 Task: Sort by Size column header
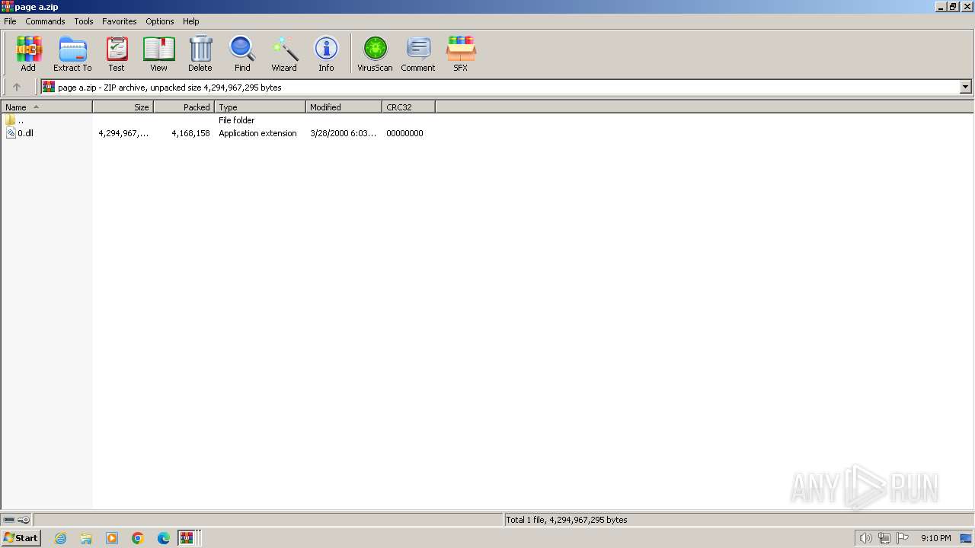[x=123, y=107]
